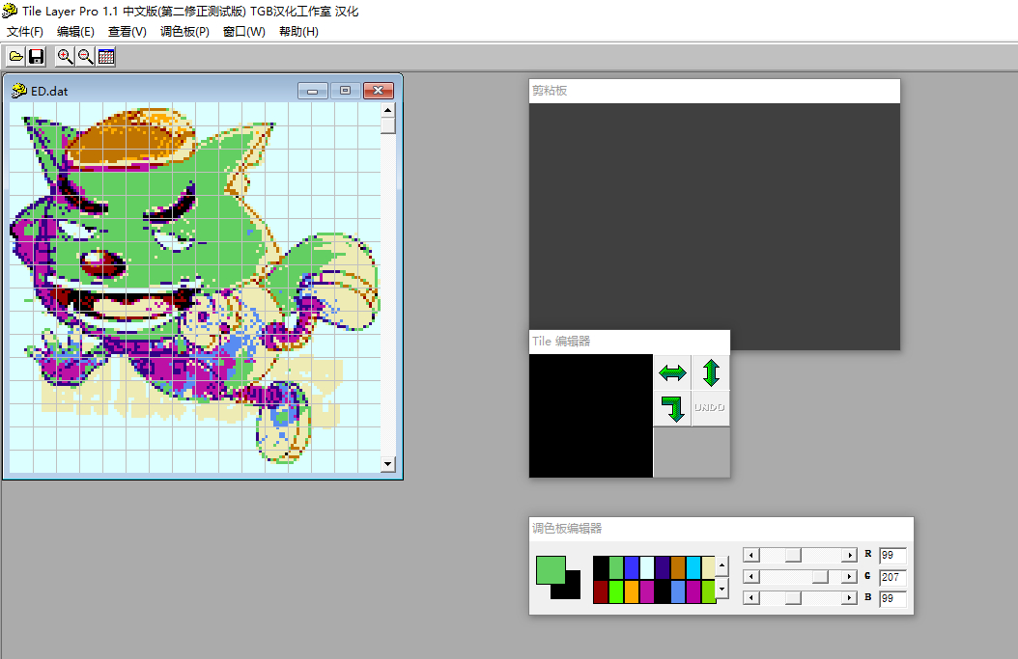1018x659 pixels.
Task: Click the black tile editing canvas
Action: (x=591, y=416)
